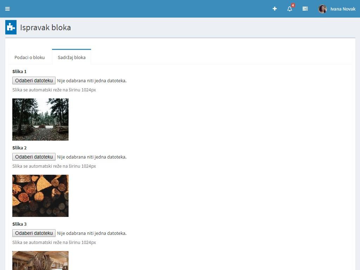Open the forest road thumbnail image
Image resolution: width=360 pixels, height=270 pixels.
click(40, 120)
